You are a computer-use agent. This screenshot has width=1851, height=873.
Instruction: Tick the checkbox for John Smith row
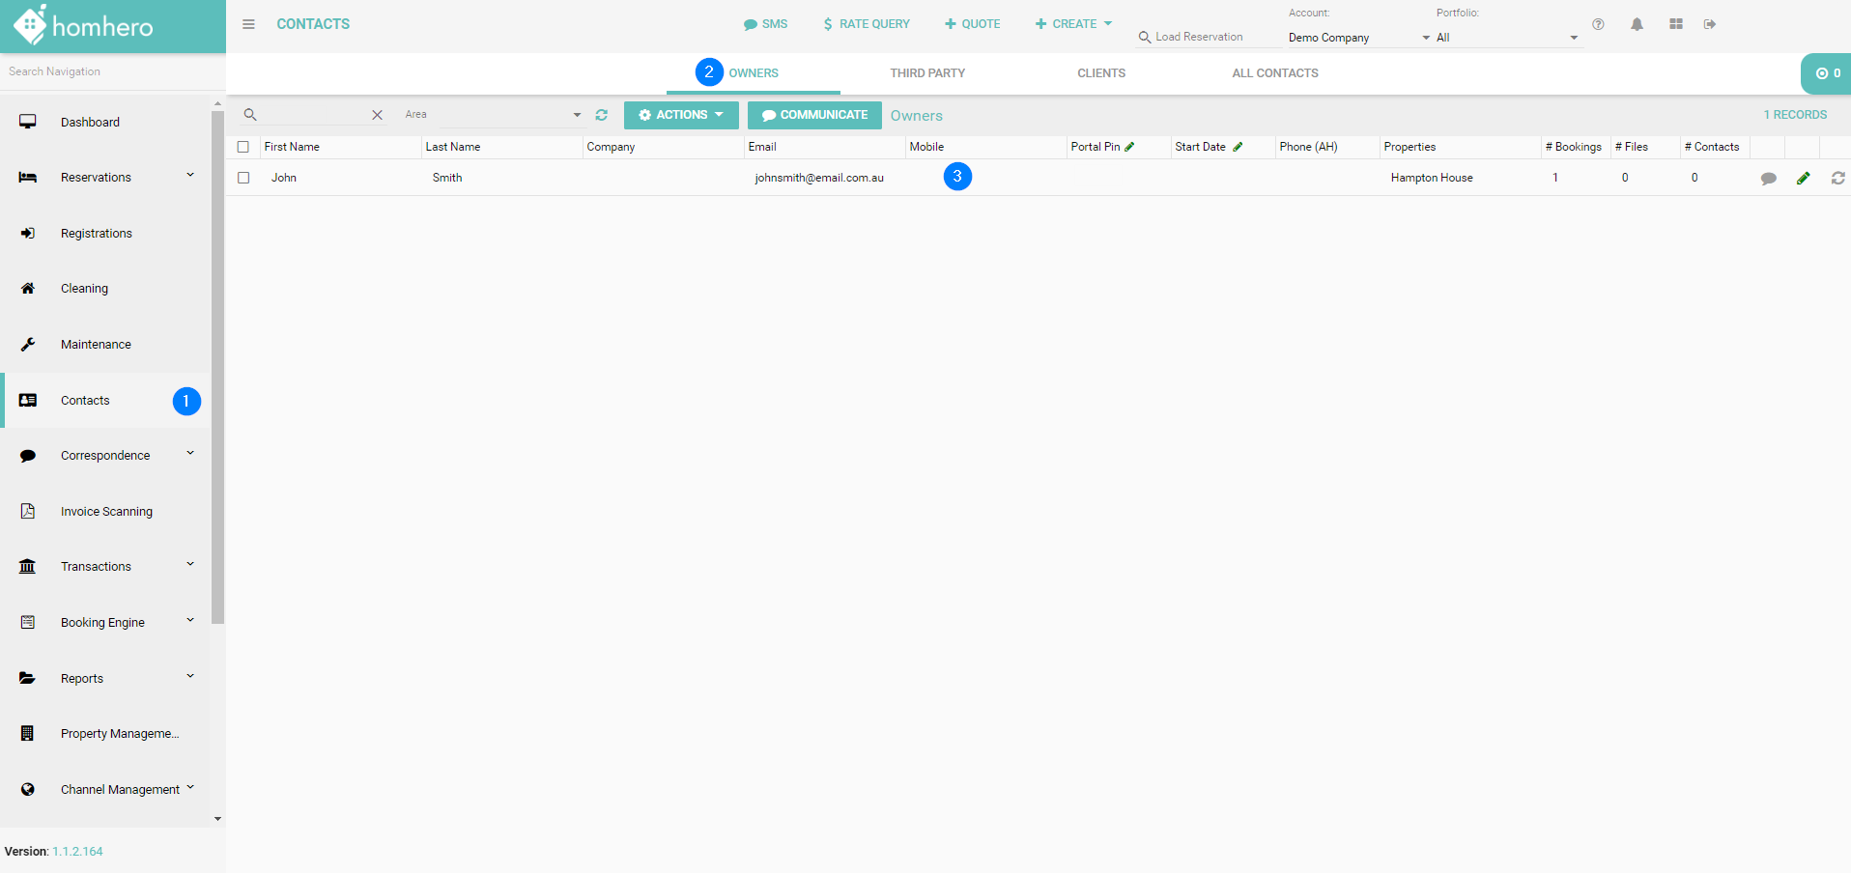tap(243, 178)
